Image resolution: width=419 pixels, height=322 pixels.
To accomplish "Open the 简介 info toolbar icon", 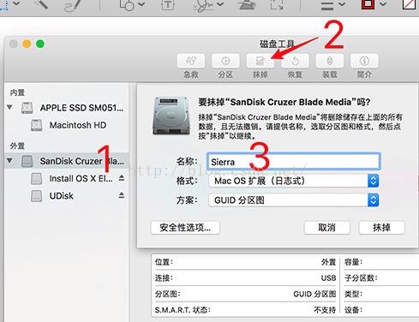I will [x=364, y=61].
